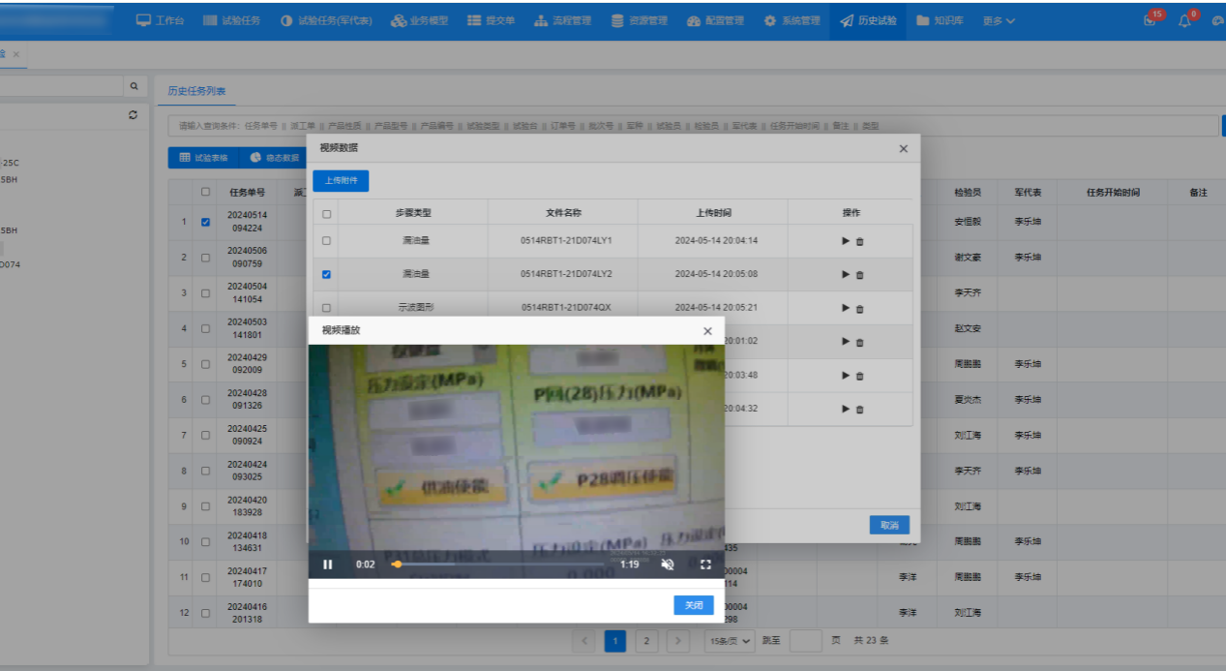Open the 业务模型 menu
The image size is (1226, 671).
(420, 20)
